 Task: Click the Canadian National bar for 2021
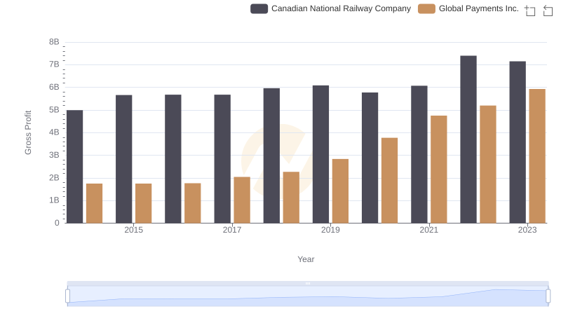tap(419, 154)
